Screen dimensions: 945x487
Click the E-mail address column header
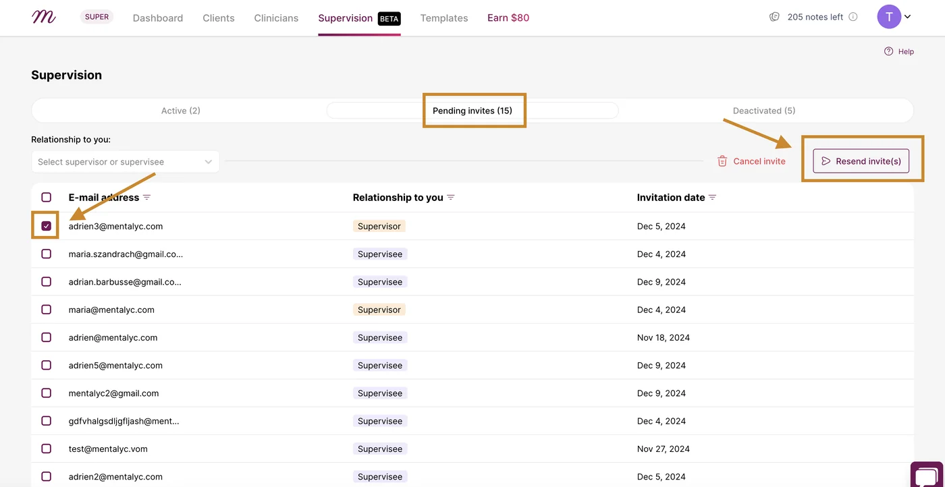[104, 198]
